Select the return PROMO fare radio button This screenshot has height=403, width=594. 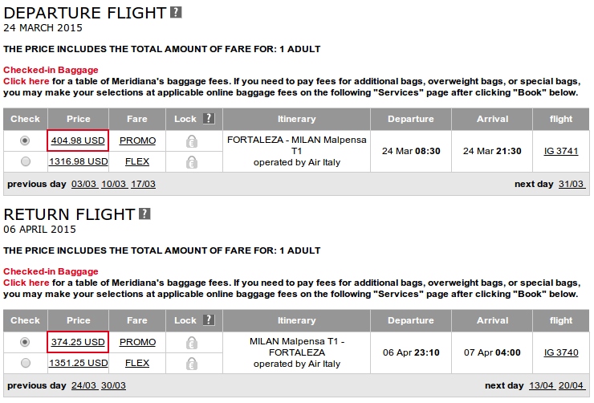coord(25,342)
